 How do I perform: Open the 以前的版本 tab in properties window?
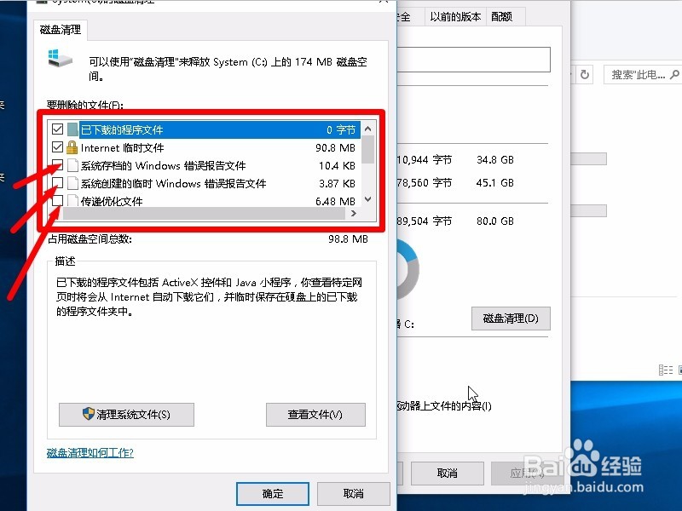click(x=455, y=17)
